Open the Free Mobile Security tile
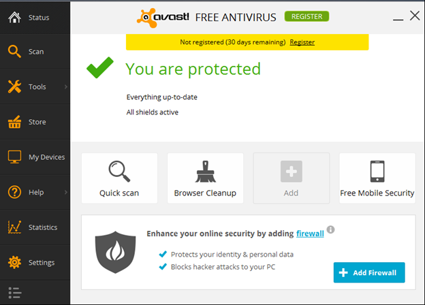 pos(377,178)
